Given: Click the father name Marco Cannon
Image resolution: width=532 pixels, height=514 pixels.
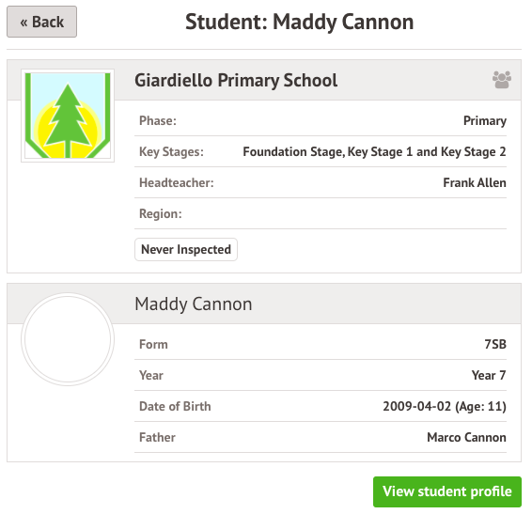Looking at the screenshot, I should [466, 437].
